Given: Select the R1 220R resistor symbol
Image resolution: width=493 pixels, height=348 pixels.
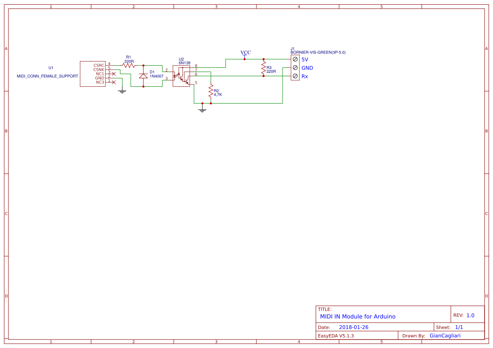Looking at the screenshot, I should pyautogui.click(x=129, y=66).
